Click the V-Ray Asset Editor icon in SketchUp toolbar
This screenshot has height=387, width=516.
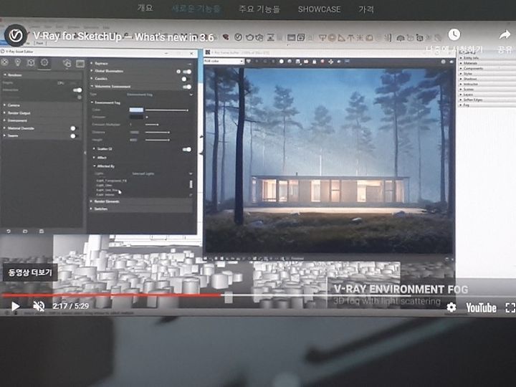pyautogui.click(x=238, y=37)
